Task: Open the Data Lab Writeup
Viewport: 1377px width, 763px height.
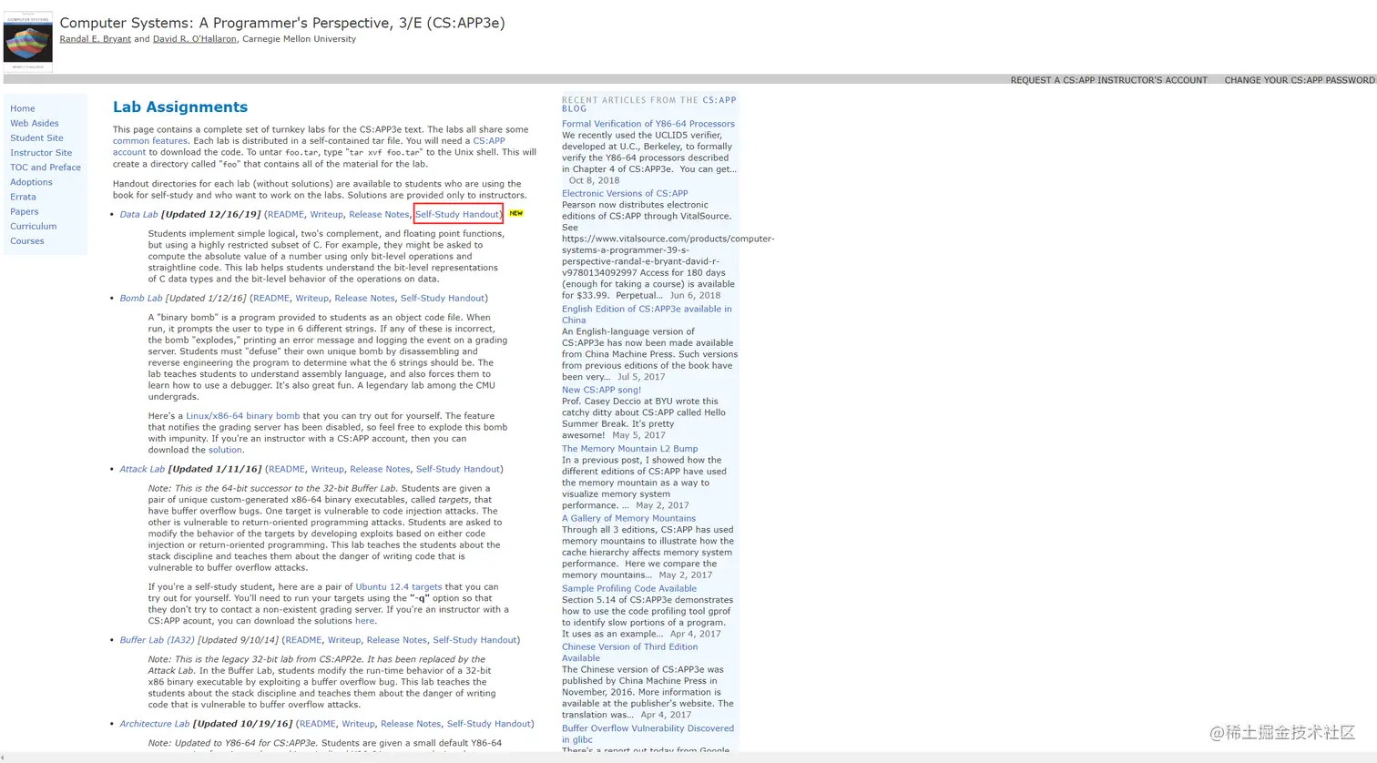Action: click(326, 214)
